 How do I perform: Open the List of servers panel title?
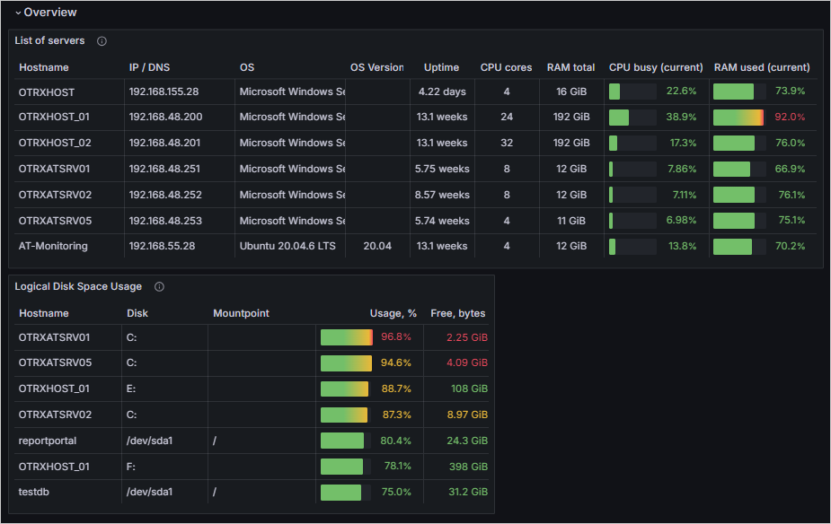pos(50,41)
